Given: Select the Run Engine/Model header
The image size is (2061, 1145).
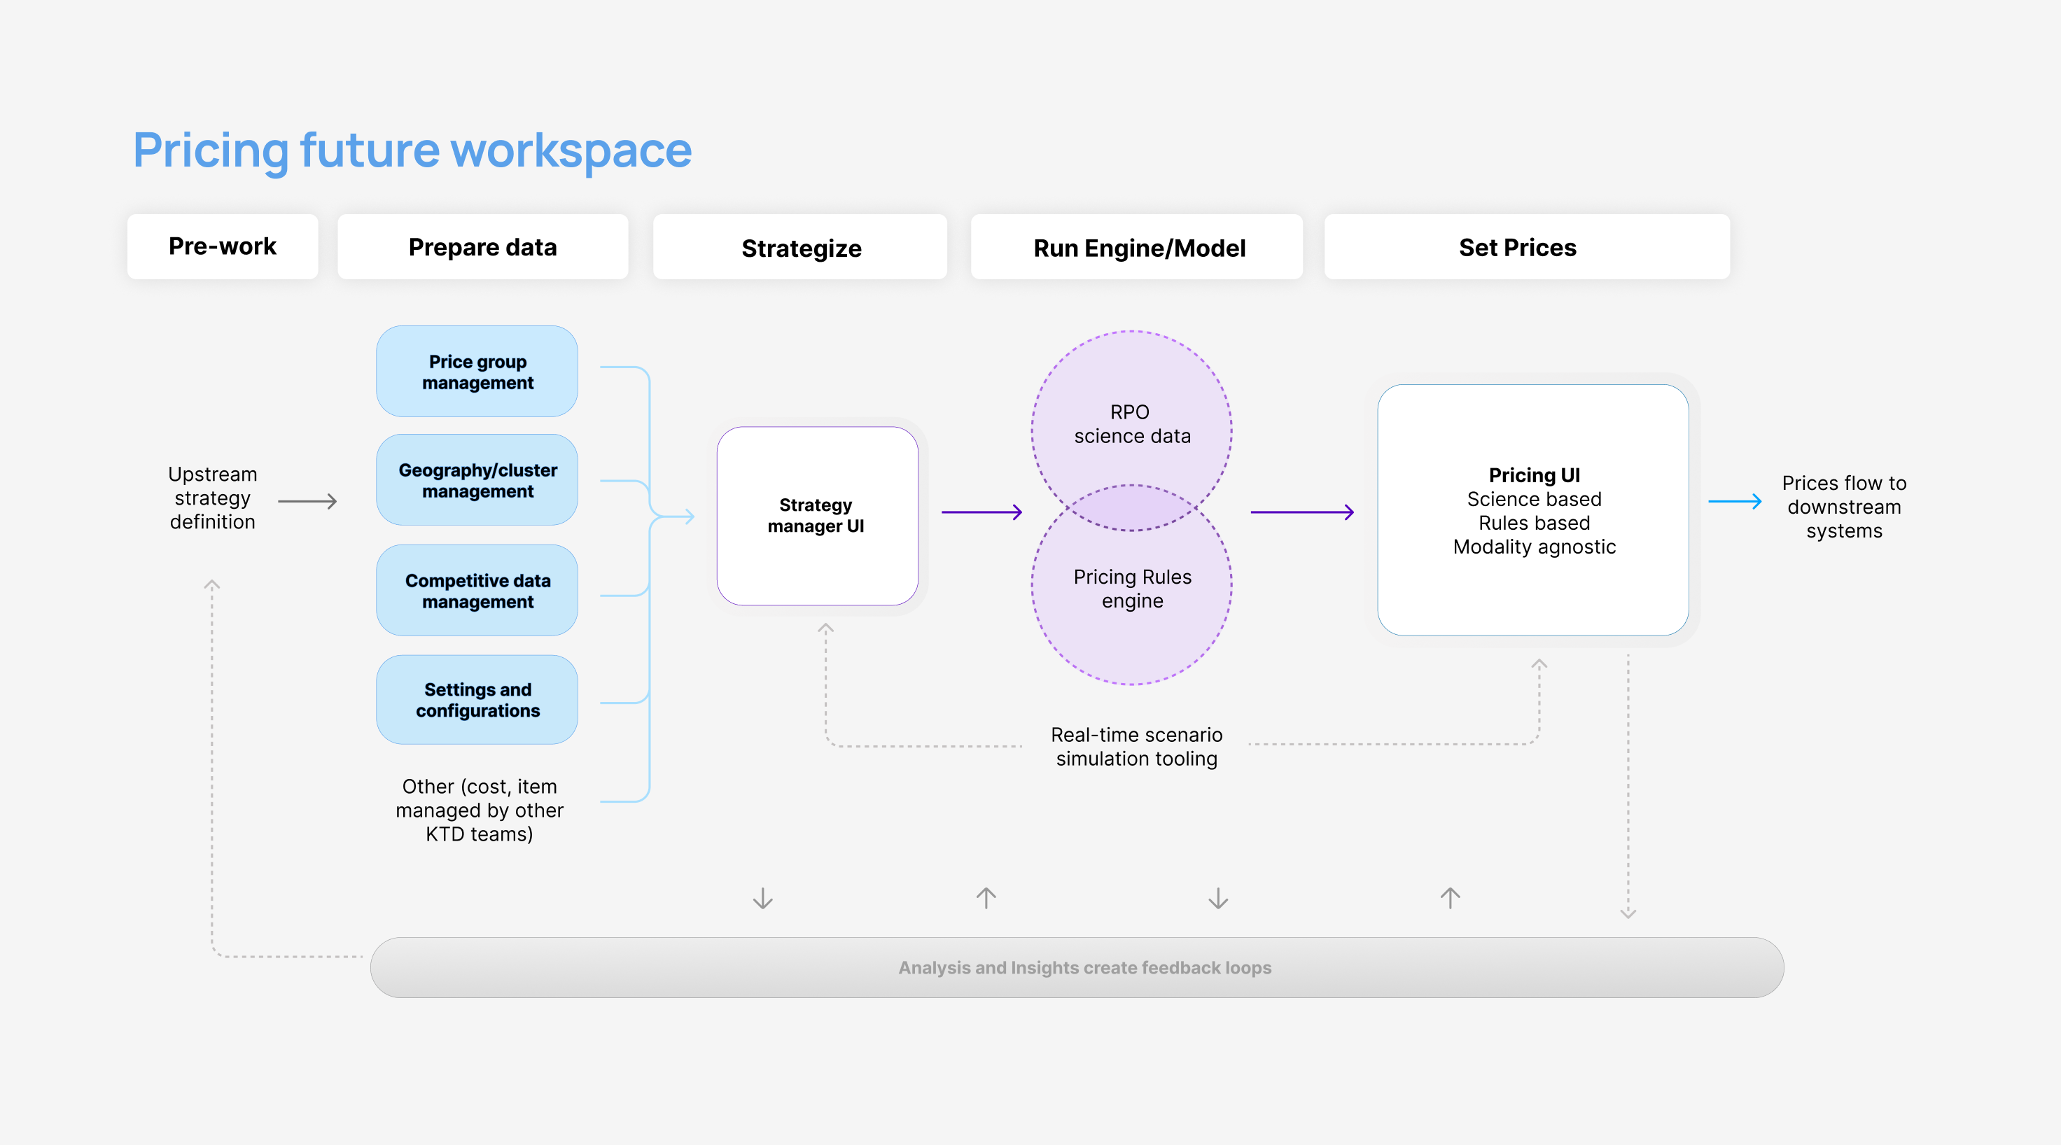Looking at the screenshot, I should click(x=1138, y=248).
